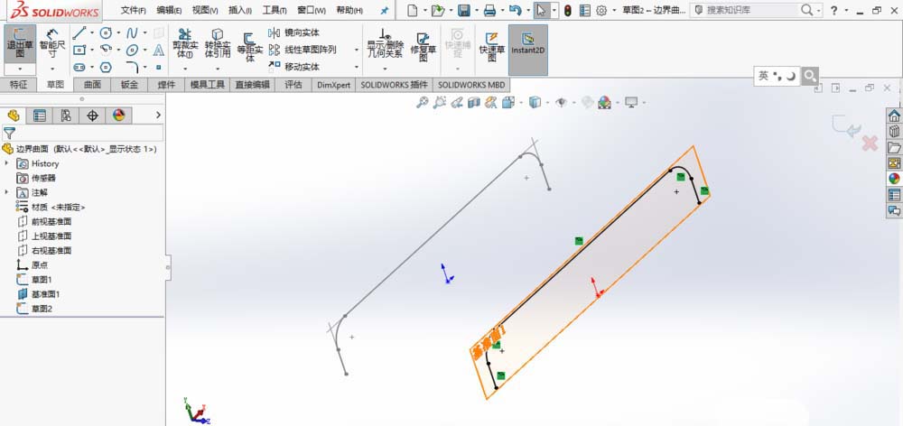Viewport: 903px width, 426px height.
Task: Click 等距实体 Offset Entities
Action: 250,47
